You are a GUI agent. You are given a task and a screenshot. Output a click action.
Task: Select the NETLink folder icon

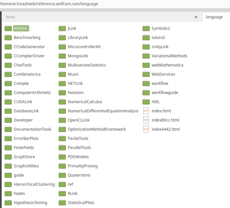point(62,83)
